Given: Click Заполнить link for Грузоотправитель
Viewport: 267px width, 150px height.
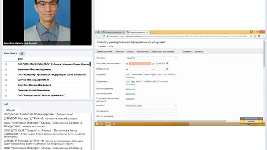Looking at the screenshot, I should (131, 89).
